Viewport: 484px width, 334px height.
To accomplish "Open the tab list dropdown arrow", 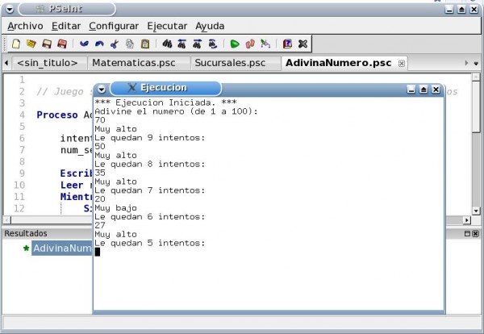I will coord(476,63).
